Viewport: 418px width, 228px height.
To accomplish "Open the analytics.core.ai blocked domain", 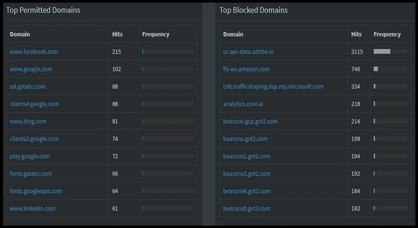I will pos(243,104).
